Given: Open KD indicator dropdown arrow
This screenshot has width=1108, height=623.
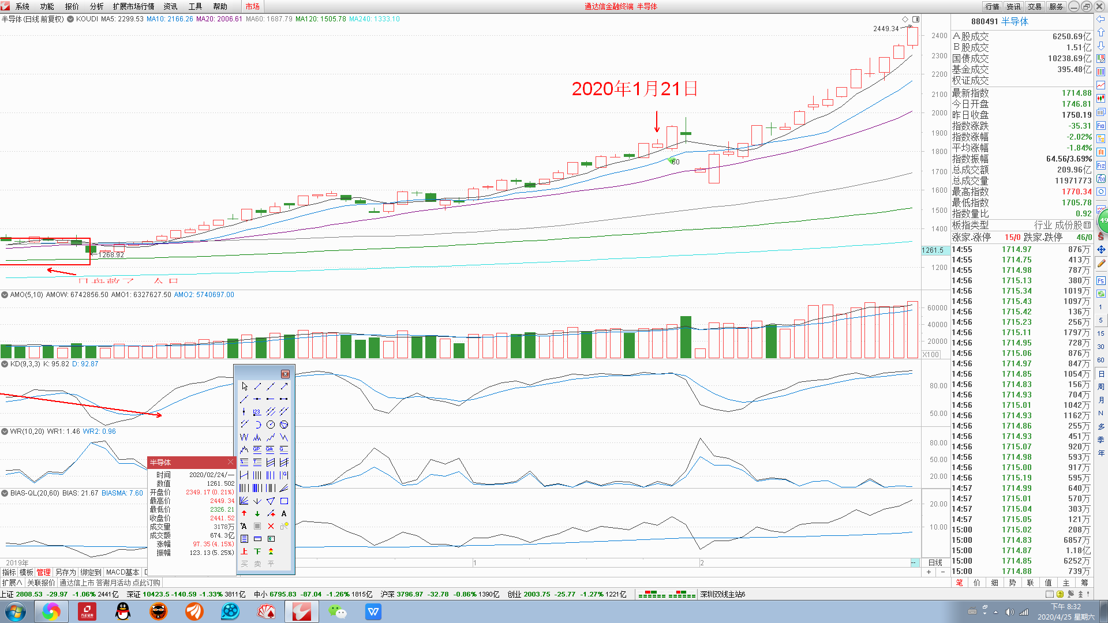Looking at the screenshot, I should (5, 364).
